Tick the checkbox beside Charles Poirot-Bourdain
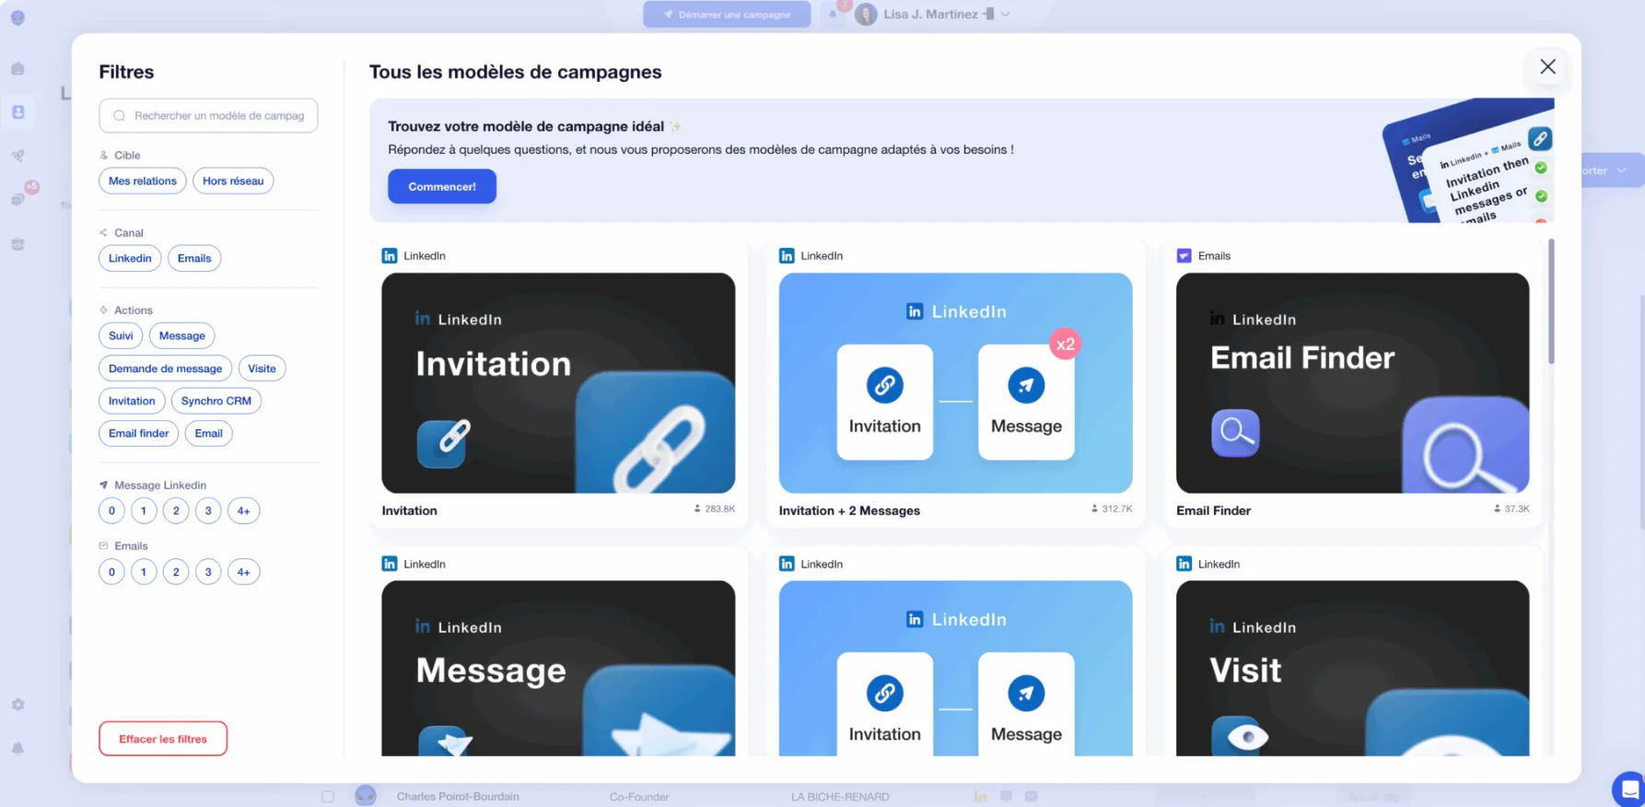 328,796
